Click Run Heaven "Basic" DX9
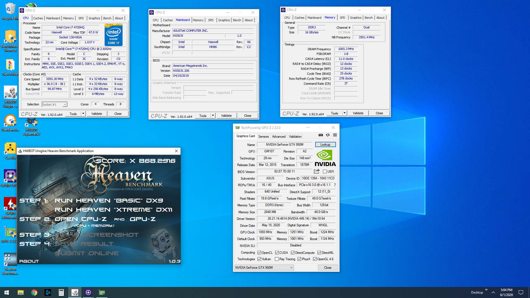 point(109,201)
